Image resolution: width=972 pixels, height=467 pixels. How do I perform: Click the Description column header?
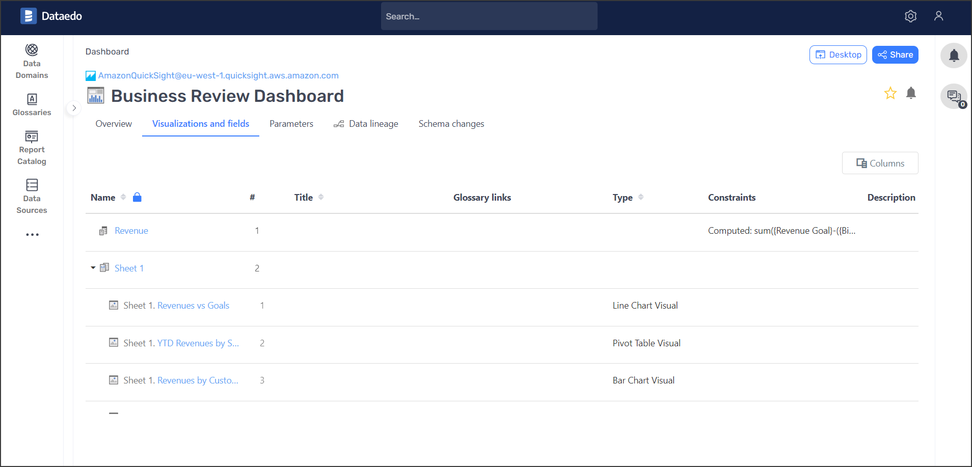pyautogui.click(x=891, y=198)
